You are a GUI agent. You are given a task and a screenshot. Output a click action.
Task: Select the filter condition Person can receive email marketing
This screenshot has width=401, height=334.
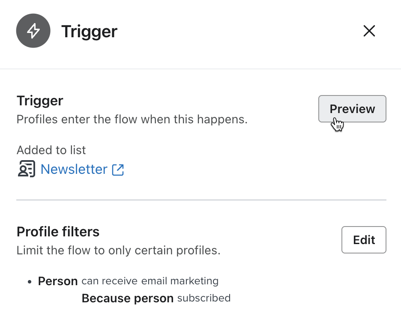click(x=128, y=281)
